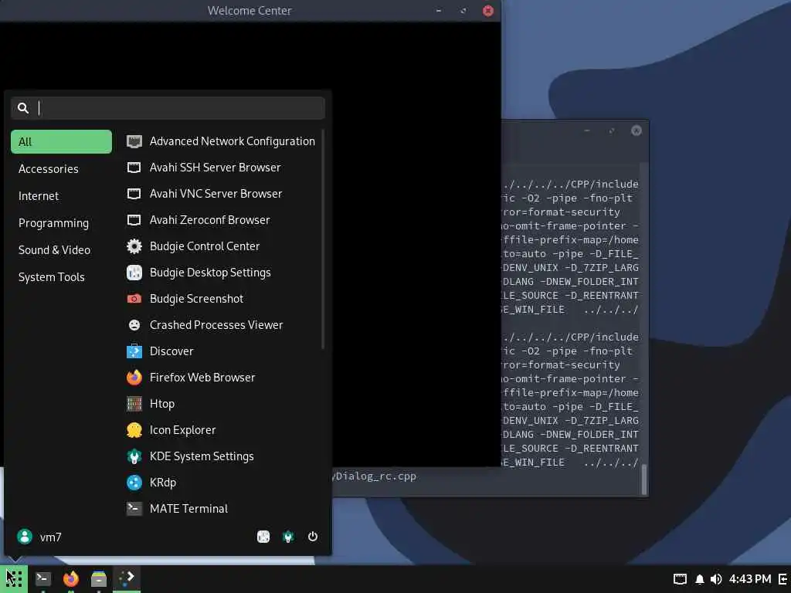Click the search magnifier icon
The image size is (791, 593).
tap(22, 108)
